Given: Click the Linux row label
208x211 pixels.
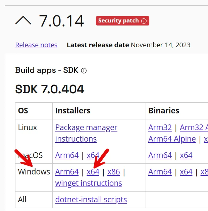Looking at the screenshot, I should coord(28,127).
